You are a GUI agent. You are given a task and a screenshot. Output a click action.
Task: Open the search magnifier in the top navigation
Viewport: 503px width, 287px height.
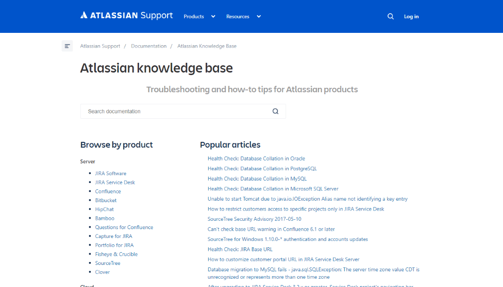click(x=391, y=16)
